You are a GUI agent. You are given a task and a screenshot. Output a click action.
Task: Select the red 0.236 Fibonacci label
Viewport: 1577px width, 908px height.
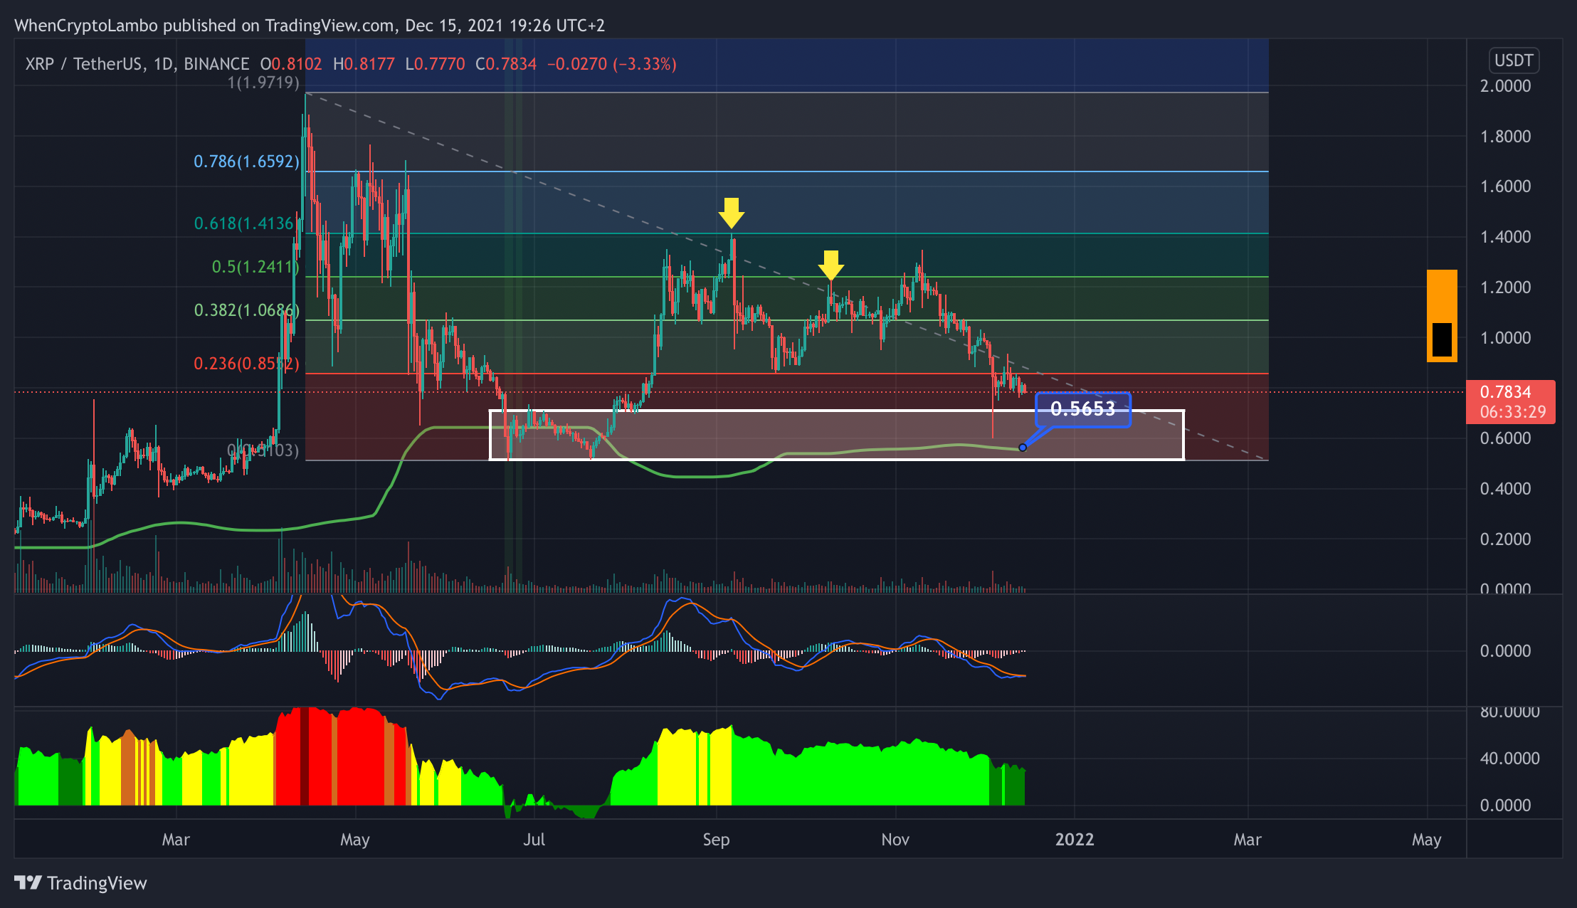tap(246, 364)
